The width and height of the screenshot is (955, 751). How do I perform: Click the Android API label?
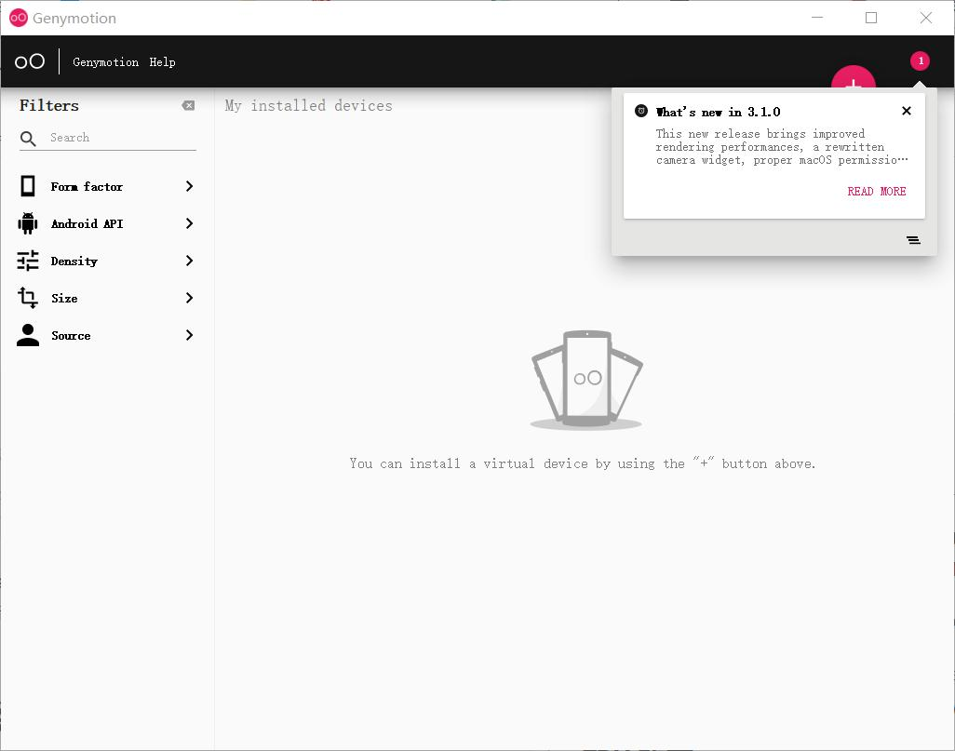pyautogui.click(x=87, y=224)
